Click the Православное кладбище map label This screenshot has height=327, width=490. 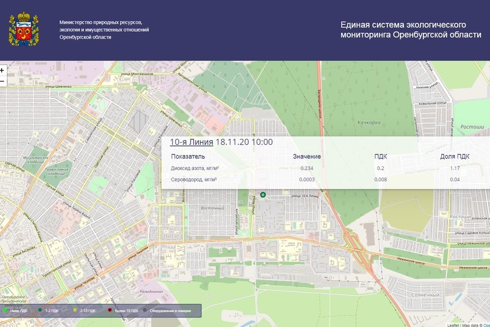(57, 172)
